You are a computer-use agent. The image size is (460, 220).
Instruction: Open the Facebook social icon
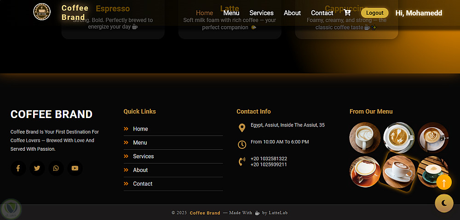pos(18,168)
